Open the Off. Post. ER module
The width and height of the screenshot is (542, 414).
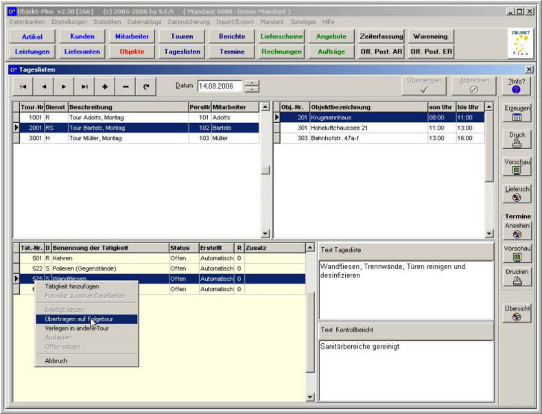tap(431, 51)
